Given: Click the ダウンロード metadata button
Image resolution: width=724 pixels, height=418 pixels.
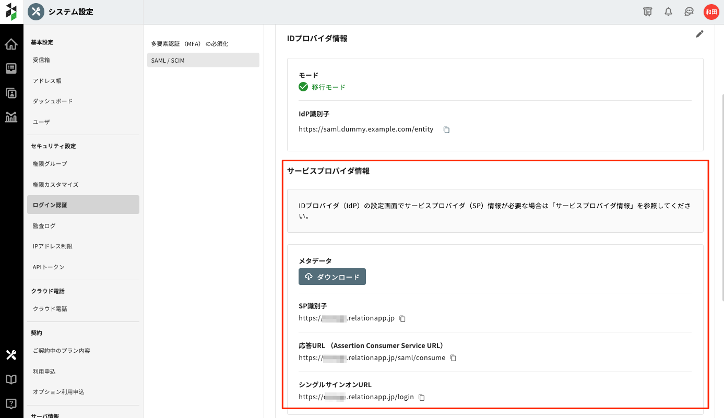Looking at the screenshot, I should click(332, 277).
